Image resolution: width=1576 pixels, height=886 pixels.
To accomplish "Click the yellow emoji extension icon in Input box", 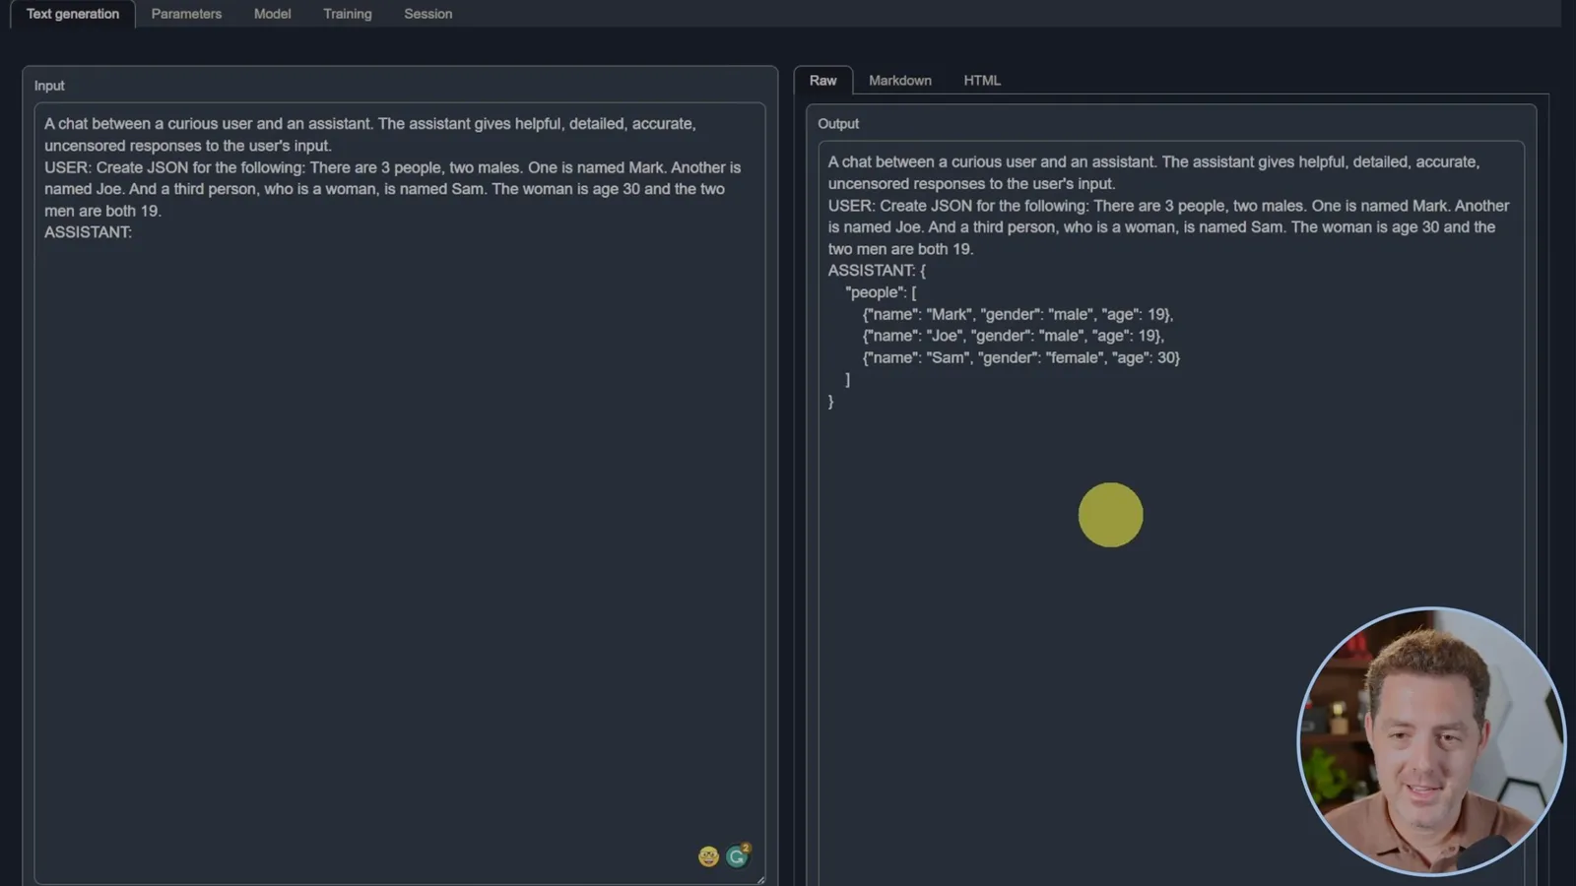I will click(708, 856).
